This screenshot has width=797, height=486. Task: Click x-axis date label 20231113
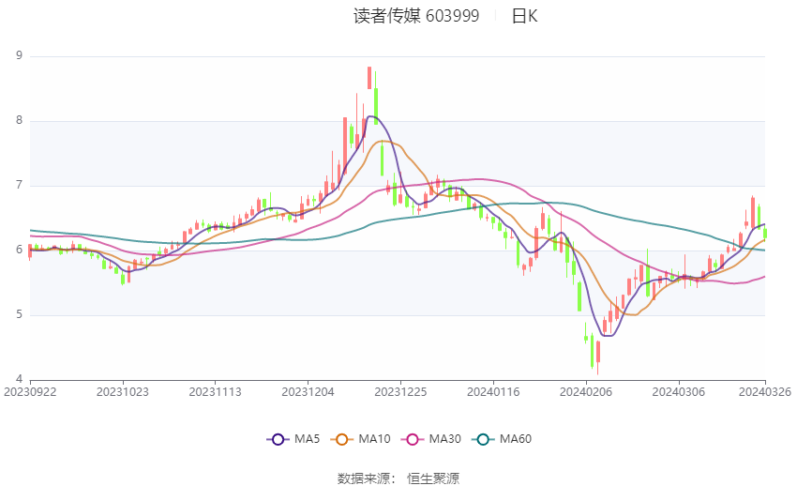point(215,392)
